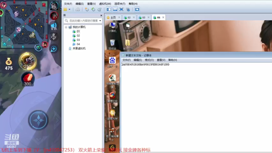272x153 pixels.
Task: Select virtual machine 01 in library
Action: coord(78,31)
